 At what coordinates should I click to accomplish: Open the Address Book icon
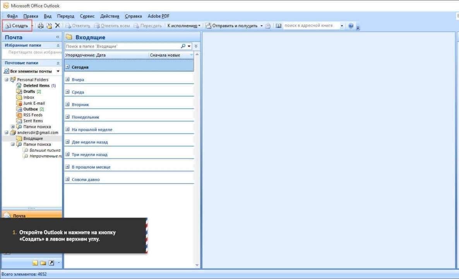tap(279, 26)
